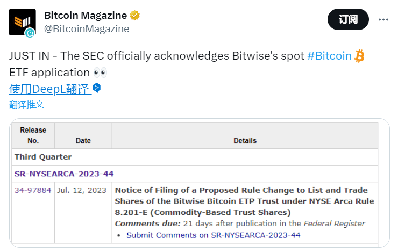Click the 使用DeepL翻译 link

coord(49,89)
